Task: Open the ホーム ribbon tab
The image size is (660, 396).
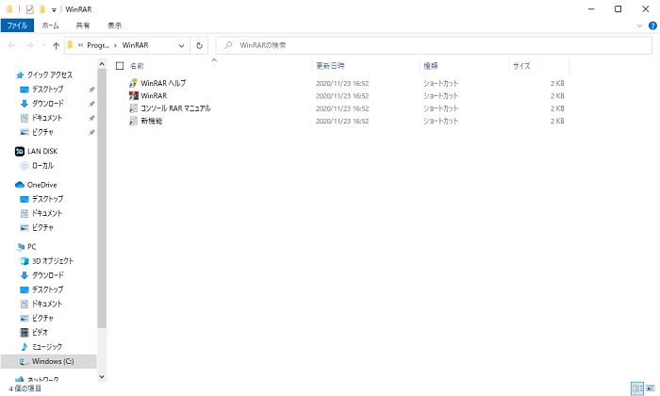Action: pos(51,25)
